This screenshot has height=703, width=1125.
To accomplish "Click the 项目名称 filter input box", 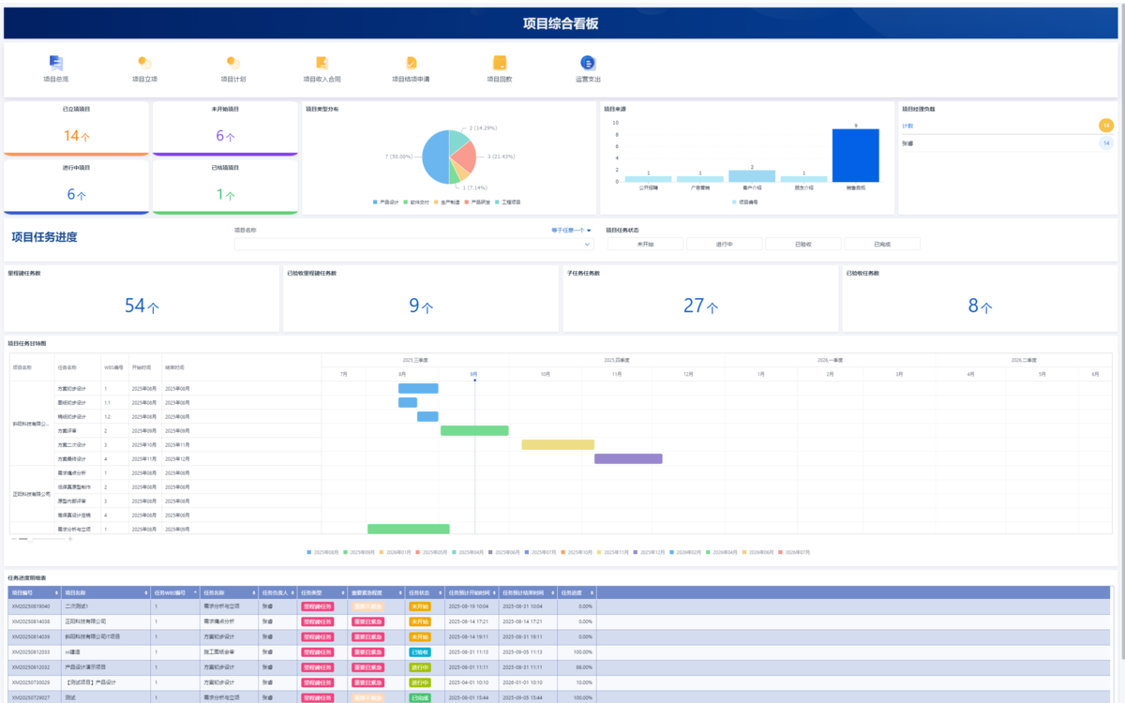I will (x=414, y=245).
